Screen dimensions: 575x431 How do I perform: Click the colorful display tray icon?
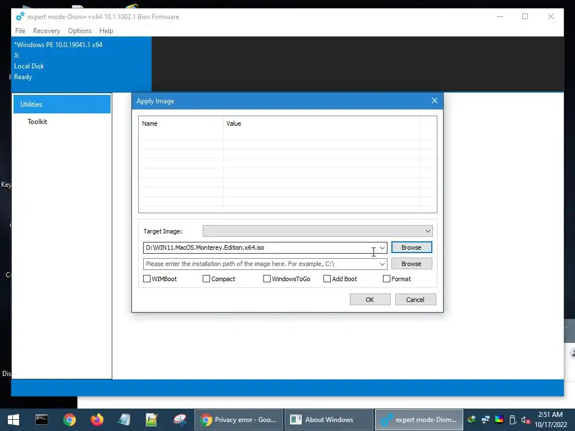(x=499, y=420)
